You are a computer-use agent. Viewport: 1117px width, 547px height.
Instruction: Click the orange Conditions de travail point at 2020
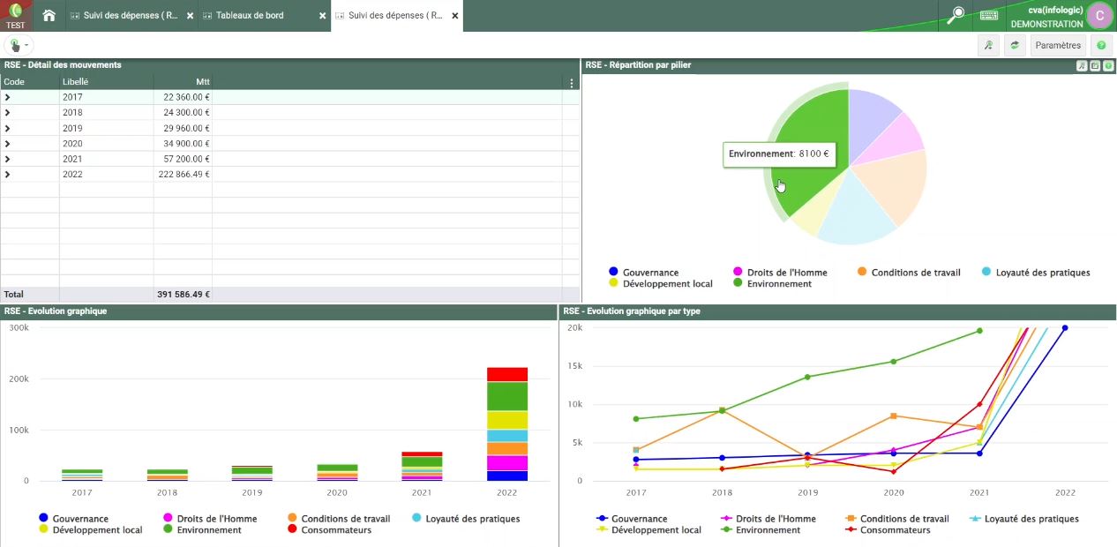[x=893, y=416]
